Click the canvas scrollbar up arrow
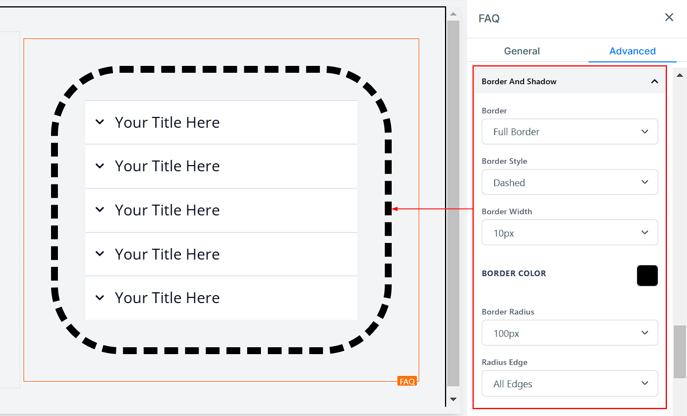The height and width of the screenshot is (416, 687). [453, 13]
